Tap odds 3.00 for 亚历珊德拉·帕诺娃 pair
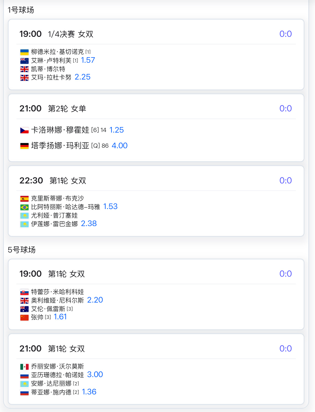315x412 pixels. click(95, 375)
